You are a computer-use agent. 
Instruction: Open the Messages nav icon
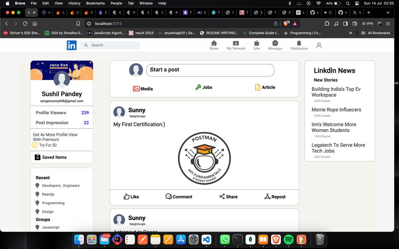pyautogui.click(x=275, y=45)
